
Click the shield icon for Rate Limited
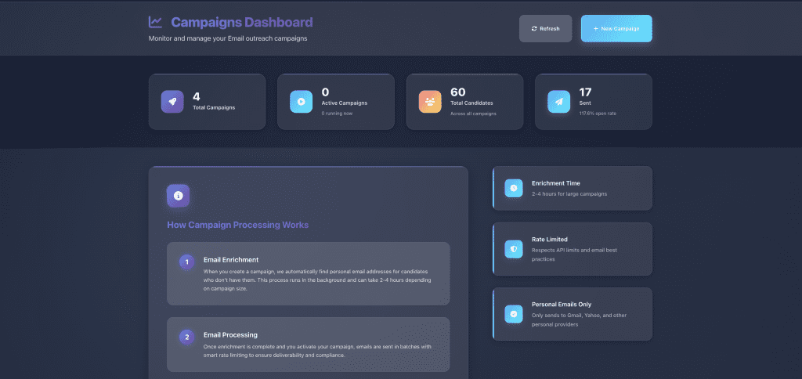(x=514, y=249)
